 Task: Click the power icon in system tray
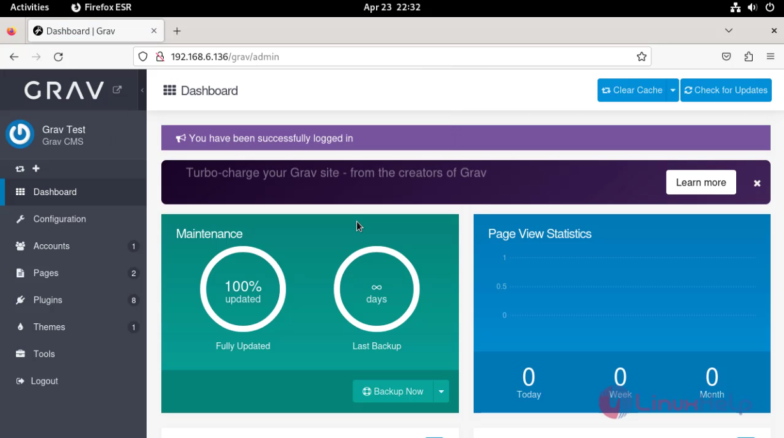pos(770,8)
